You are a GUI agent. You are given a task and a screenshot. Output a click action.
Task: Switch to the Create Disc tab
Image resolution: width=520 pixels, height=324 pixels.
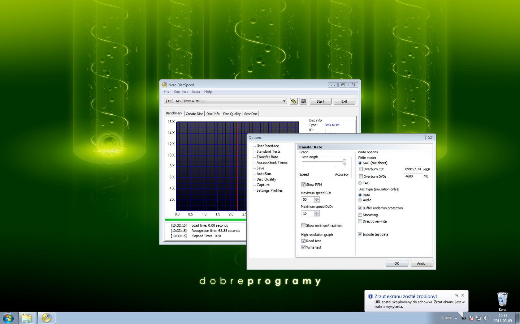194,114
